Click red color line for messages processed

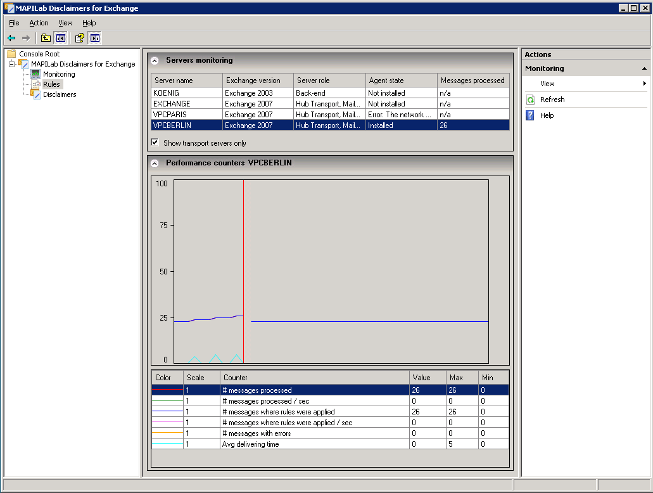pyautogui.click(x=167, y=390)
